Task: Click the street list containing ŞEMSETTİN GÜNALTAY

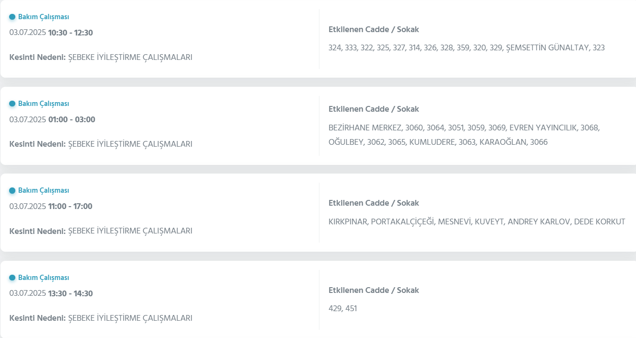Action: pyautogui.click(x=466, y=48)
